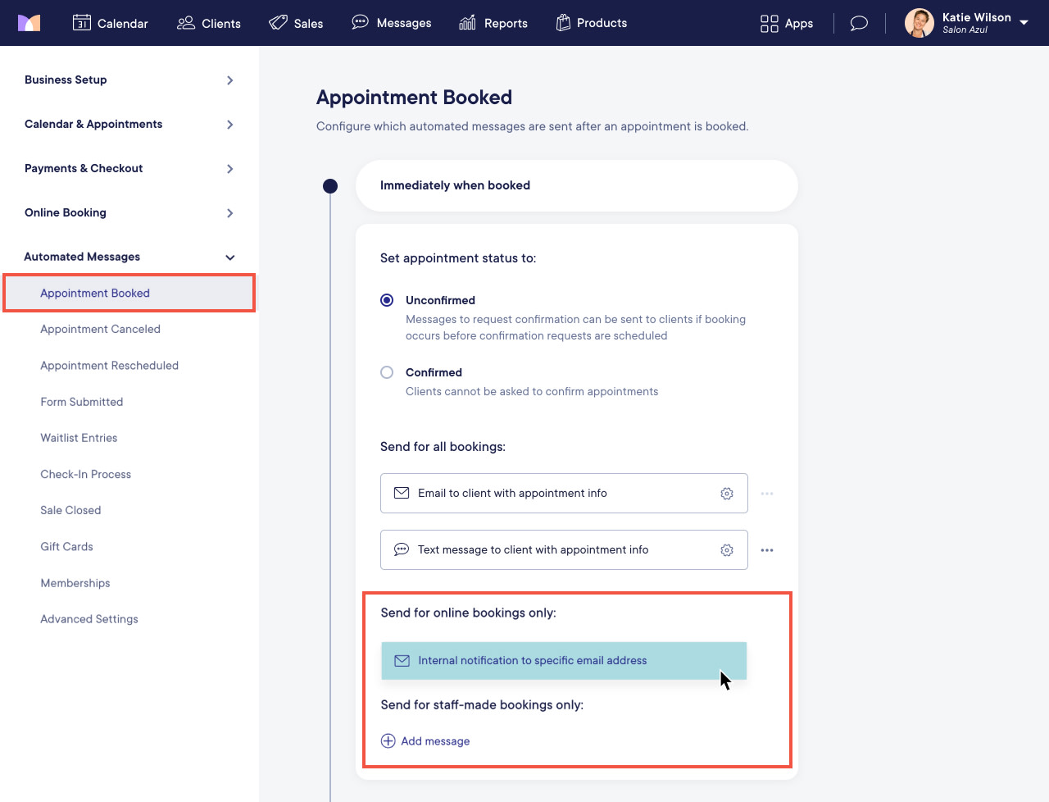The height and width of the screenshot is (802, 1049).
Task: Open Appointment Canceled in the sidebar
Action: (x=100, y=329)
